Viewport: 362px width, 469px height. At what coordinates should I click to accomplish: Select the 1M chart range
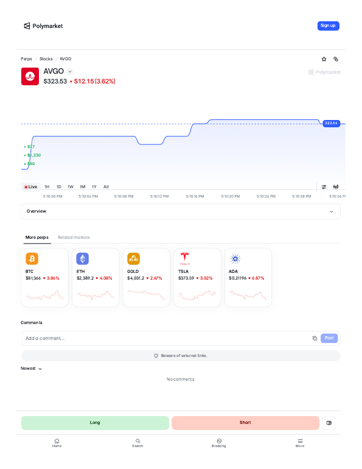pos(82,186)
